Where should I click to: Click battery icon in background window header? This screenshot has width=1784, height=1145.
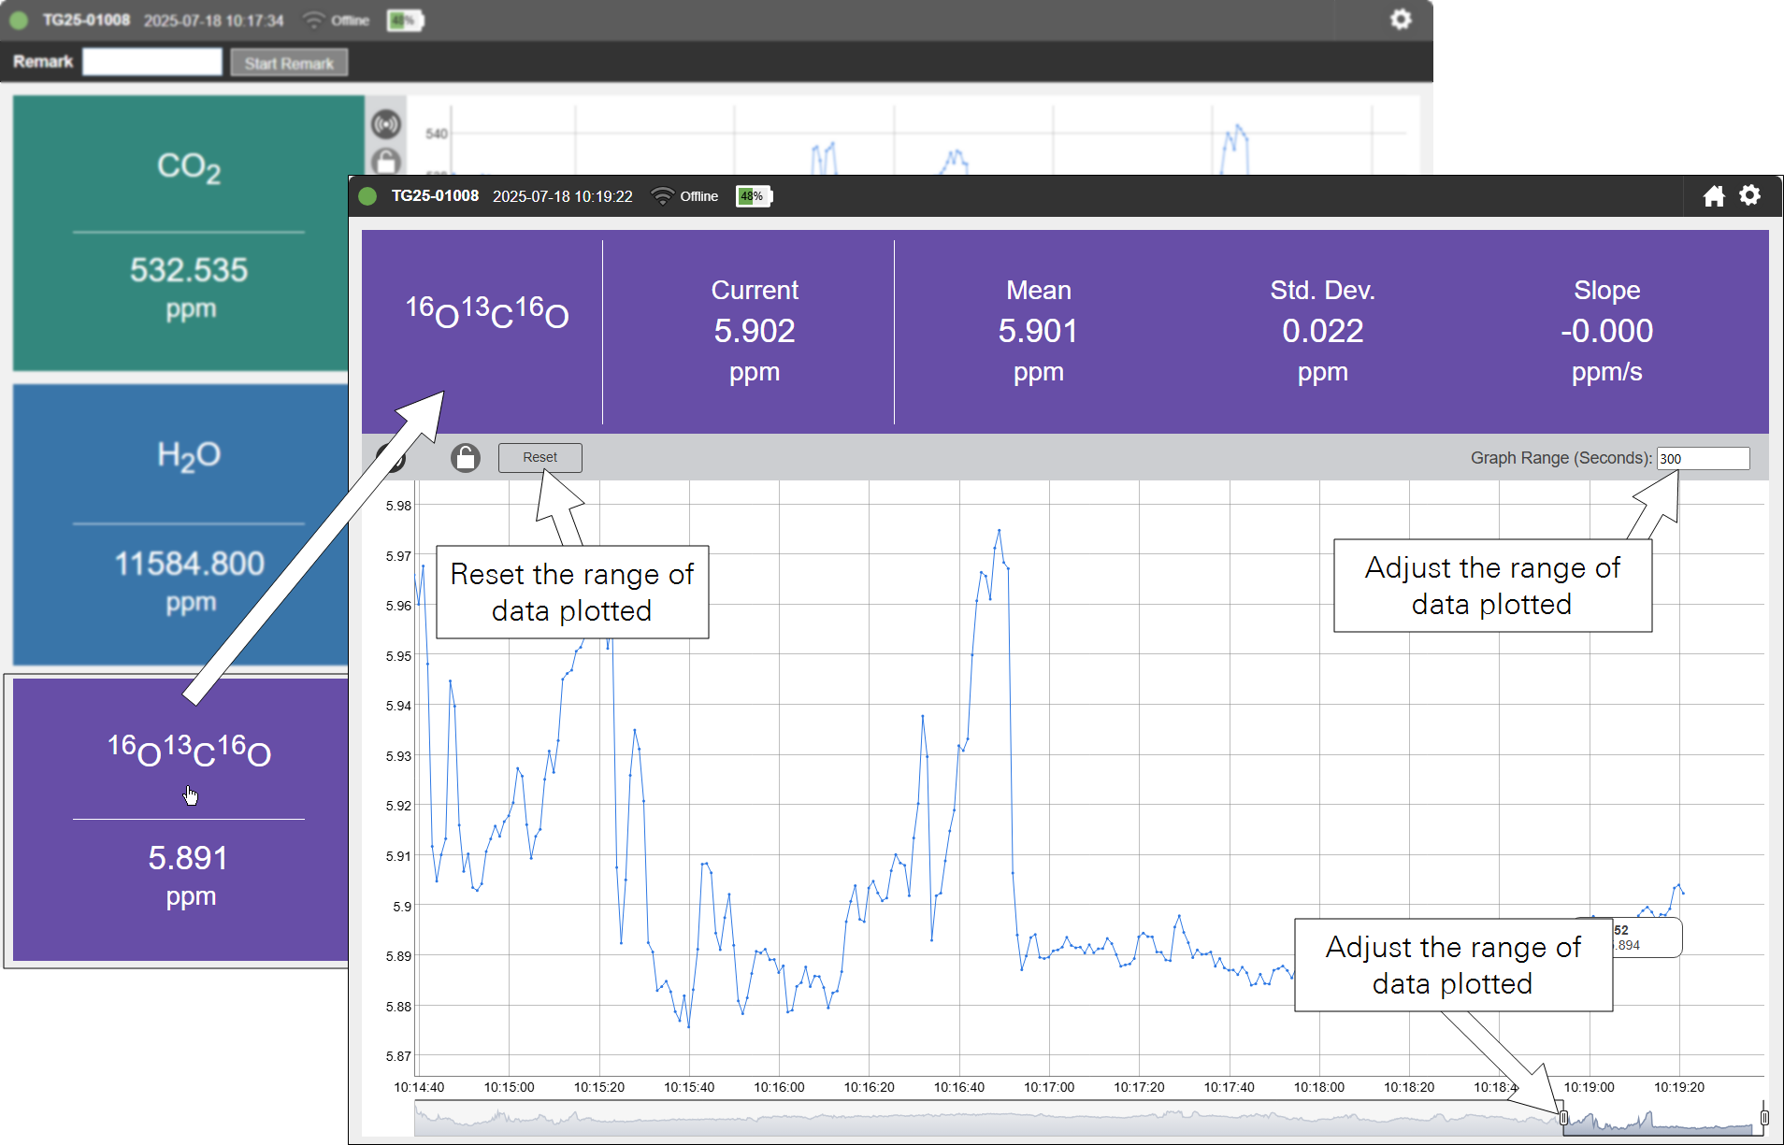click(405, 21)
